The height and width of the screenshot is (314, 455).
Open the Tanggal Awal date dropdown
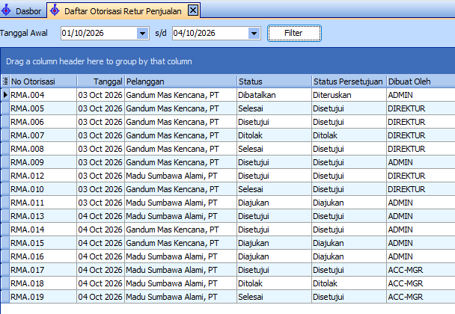click(x=142, y=34)
